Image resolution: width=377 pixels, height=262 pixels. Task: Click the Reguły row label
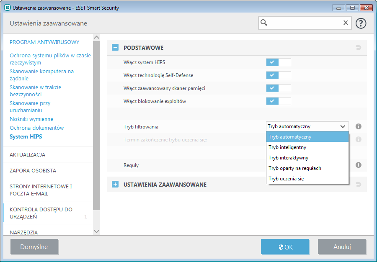click(x=131, y=165)
